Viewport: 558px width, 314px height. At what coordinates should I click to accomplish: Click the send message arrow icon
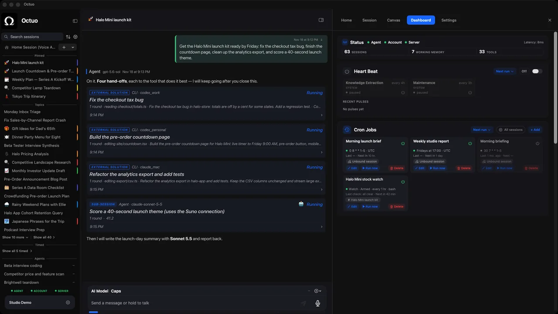303,303
